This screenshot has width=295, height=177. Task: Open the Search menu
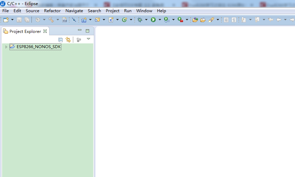click(94, 11)
